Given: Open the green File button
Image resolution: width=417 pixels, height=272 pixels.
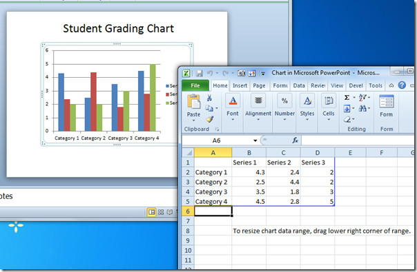Looking at the screenshot, I should point(195,85).
